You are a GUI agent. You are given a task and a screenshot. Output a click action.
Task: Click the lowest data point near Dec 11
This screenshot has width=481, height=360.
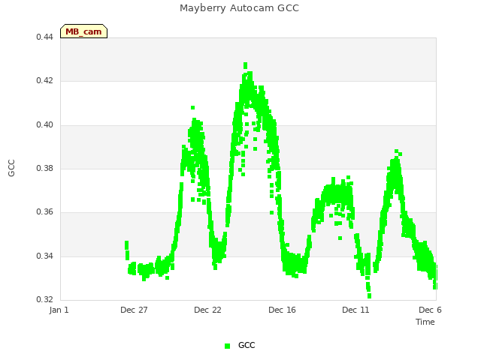[x=369, y=296]
